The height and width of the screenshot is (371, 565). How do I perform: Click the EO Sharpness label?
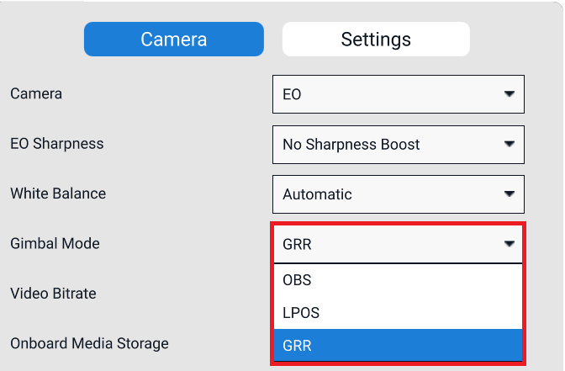57,144
